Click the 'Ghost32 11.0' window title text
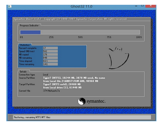 [81, 6]
